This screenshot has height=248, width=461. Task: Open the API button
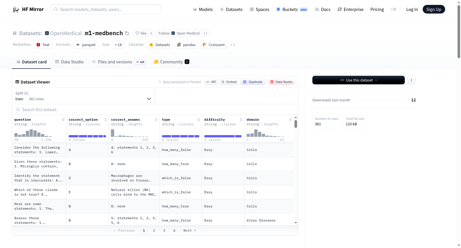211,82
